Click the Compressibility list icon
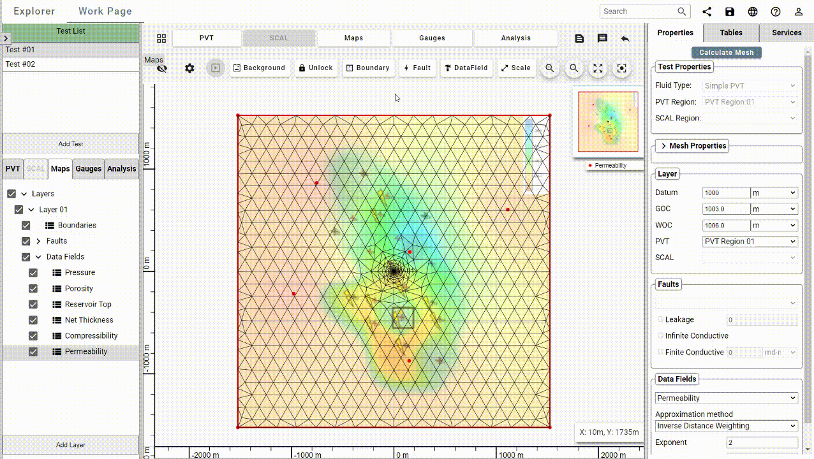Screen dimensions: 814x459 [x=57, y=336]
